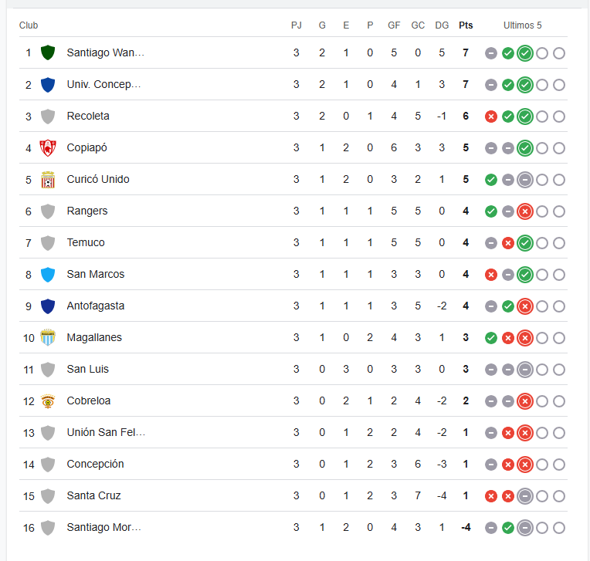Click Santiago Morning's last empty match circle
This screenshot has height=561, width=590.
559,528
